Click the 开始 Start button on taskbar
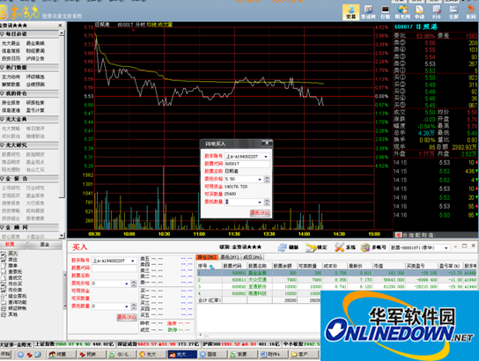 5,354
